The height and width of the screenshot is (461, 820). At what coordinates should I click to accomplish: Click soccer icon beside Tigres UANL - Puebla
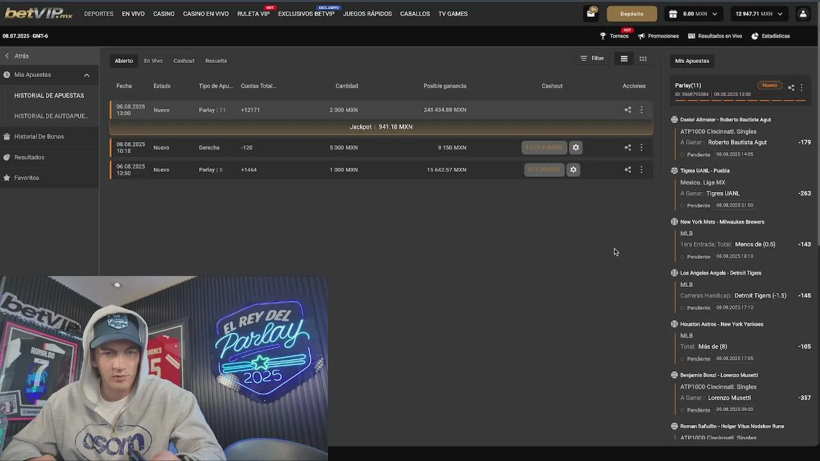click(674, 171)
